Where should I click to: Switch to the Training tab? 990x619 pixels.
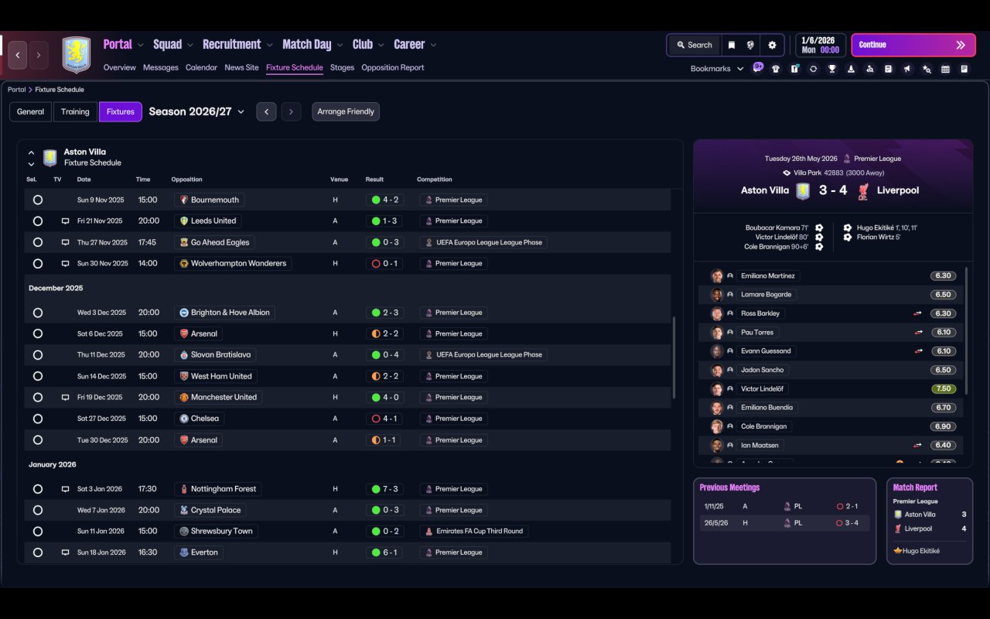[75, 111]
